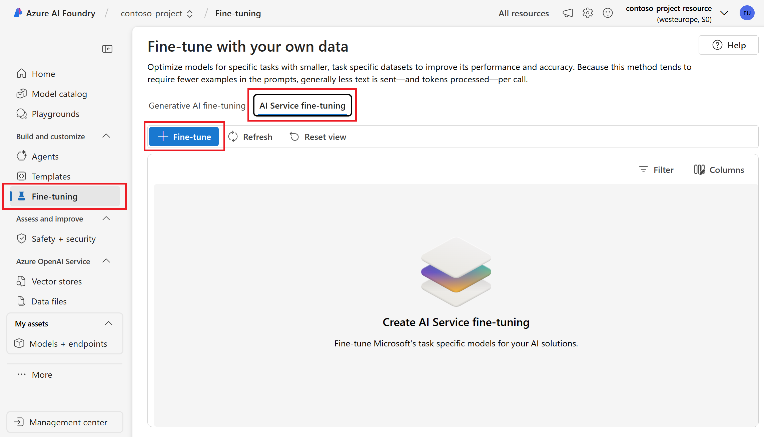The width and height of the screenshot is (764, 437).
Task: Click the blue Fine-tune button
Action: (x=184, y=137)
